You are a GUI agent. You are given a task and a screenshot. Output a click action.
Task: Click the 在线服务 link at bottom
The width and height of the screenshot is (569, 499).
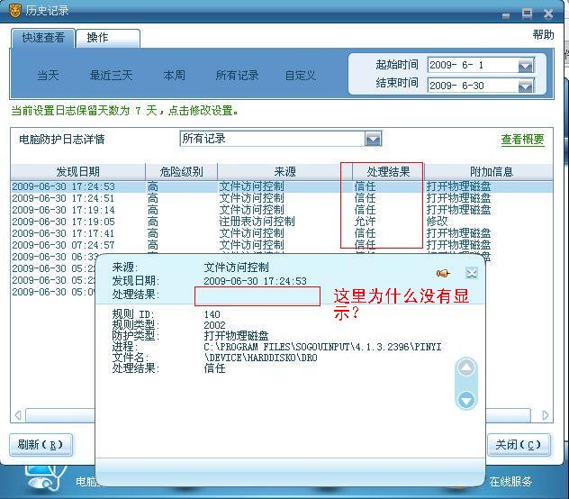510,482
